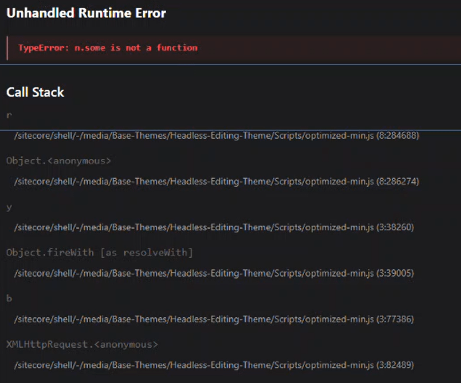Select the "b" stack frame name
The image size is (461, 383).
[9, 299]
